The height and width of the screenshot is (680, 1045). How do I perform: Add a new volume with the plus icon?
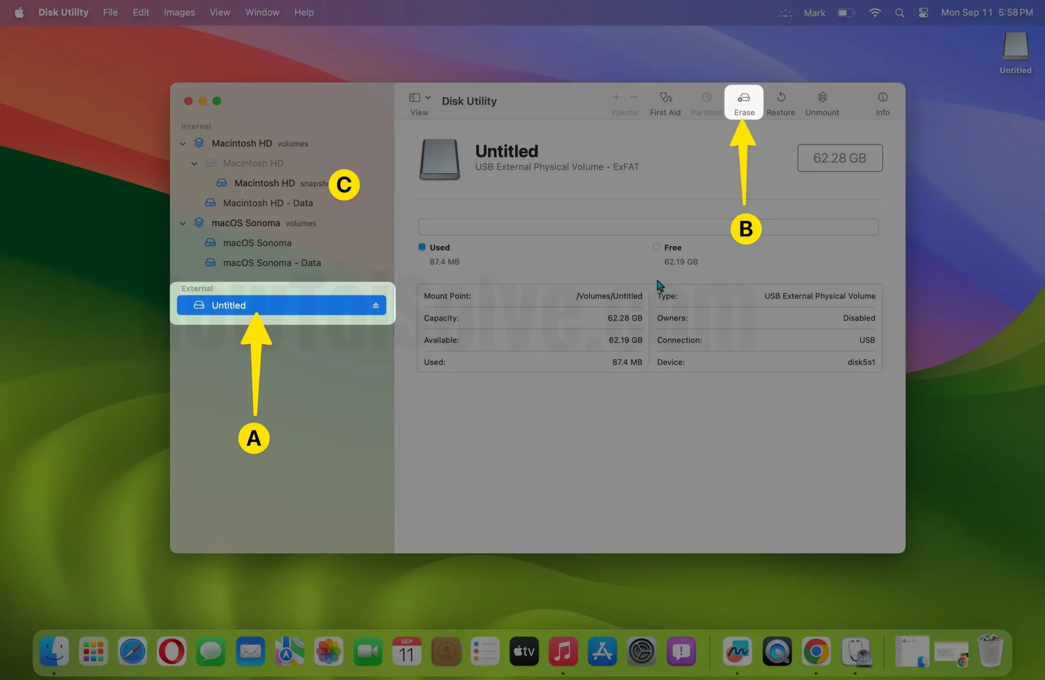point(615,98)
